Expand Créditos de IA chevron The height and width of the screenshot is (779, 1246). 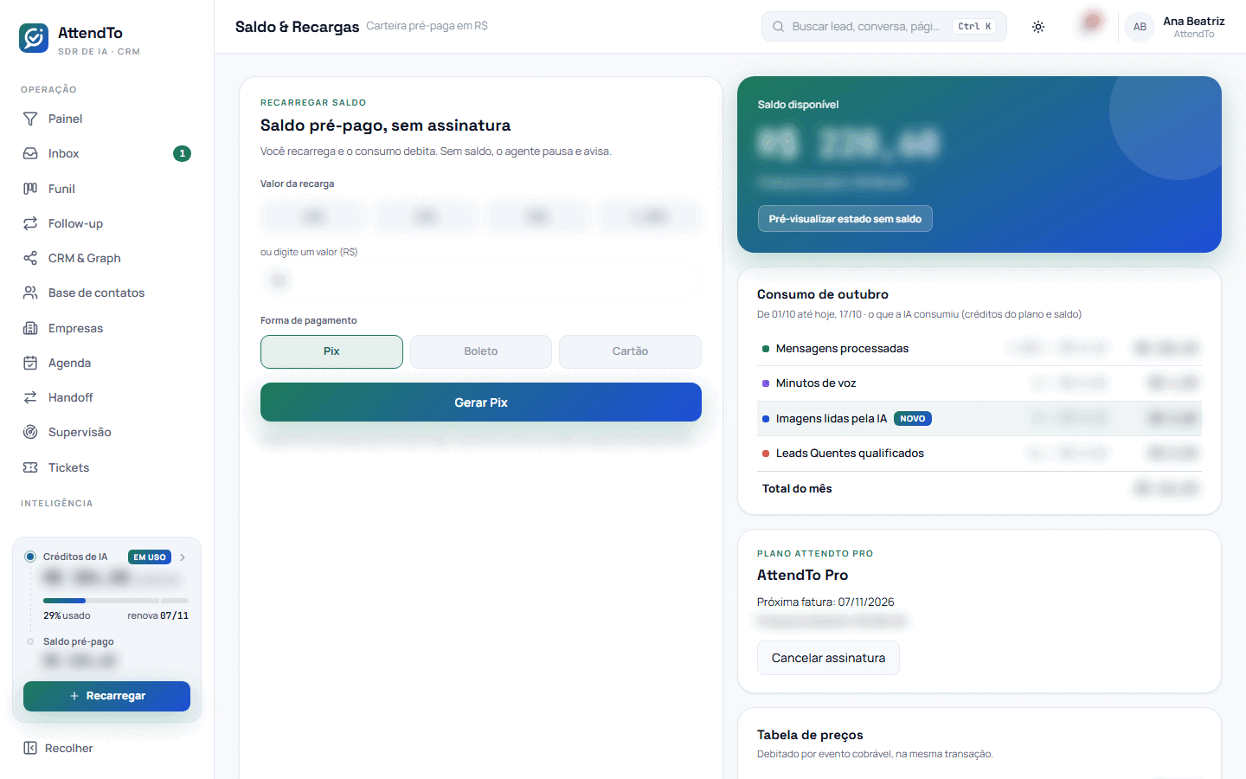(x=183, y=557)
